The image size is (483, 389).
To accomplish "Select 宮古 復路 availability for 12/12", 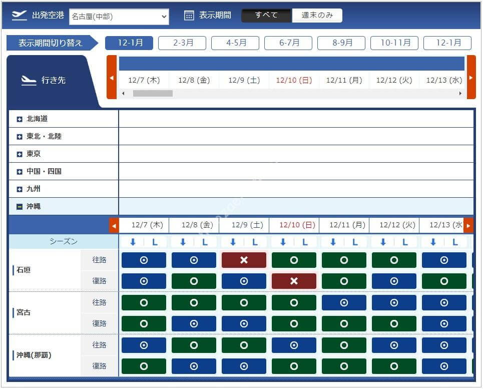I will pyautogui.click(x=394, y=324).
